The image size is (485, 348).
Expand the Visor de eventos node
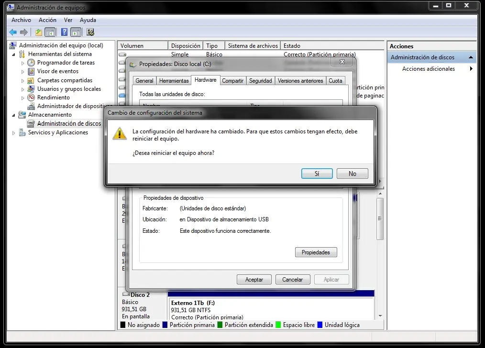[x=22, y=72]
